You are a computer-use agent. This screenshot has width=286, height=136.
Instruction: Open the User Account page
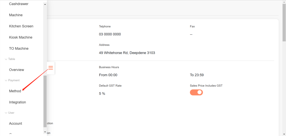pyautogui.click(x=15, y=123)
